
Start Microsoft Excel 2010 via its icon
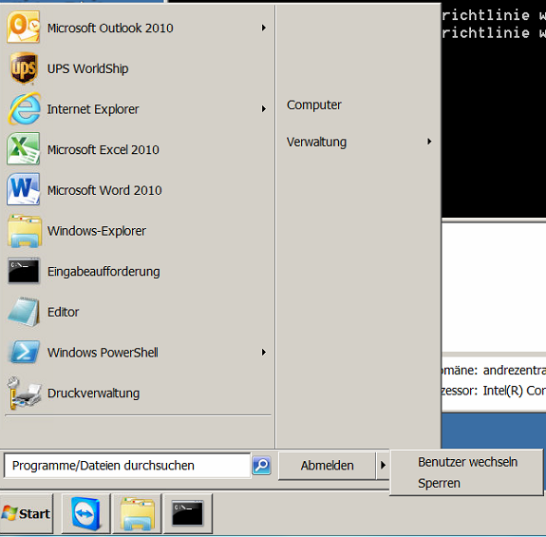(x=24, y=149)
